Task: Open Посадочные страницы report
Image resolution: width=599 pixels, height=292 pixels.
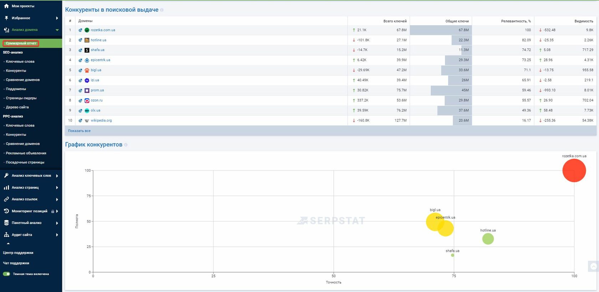Action: (x=25, y=162)
